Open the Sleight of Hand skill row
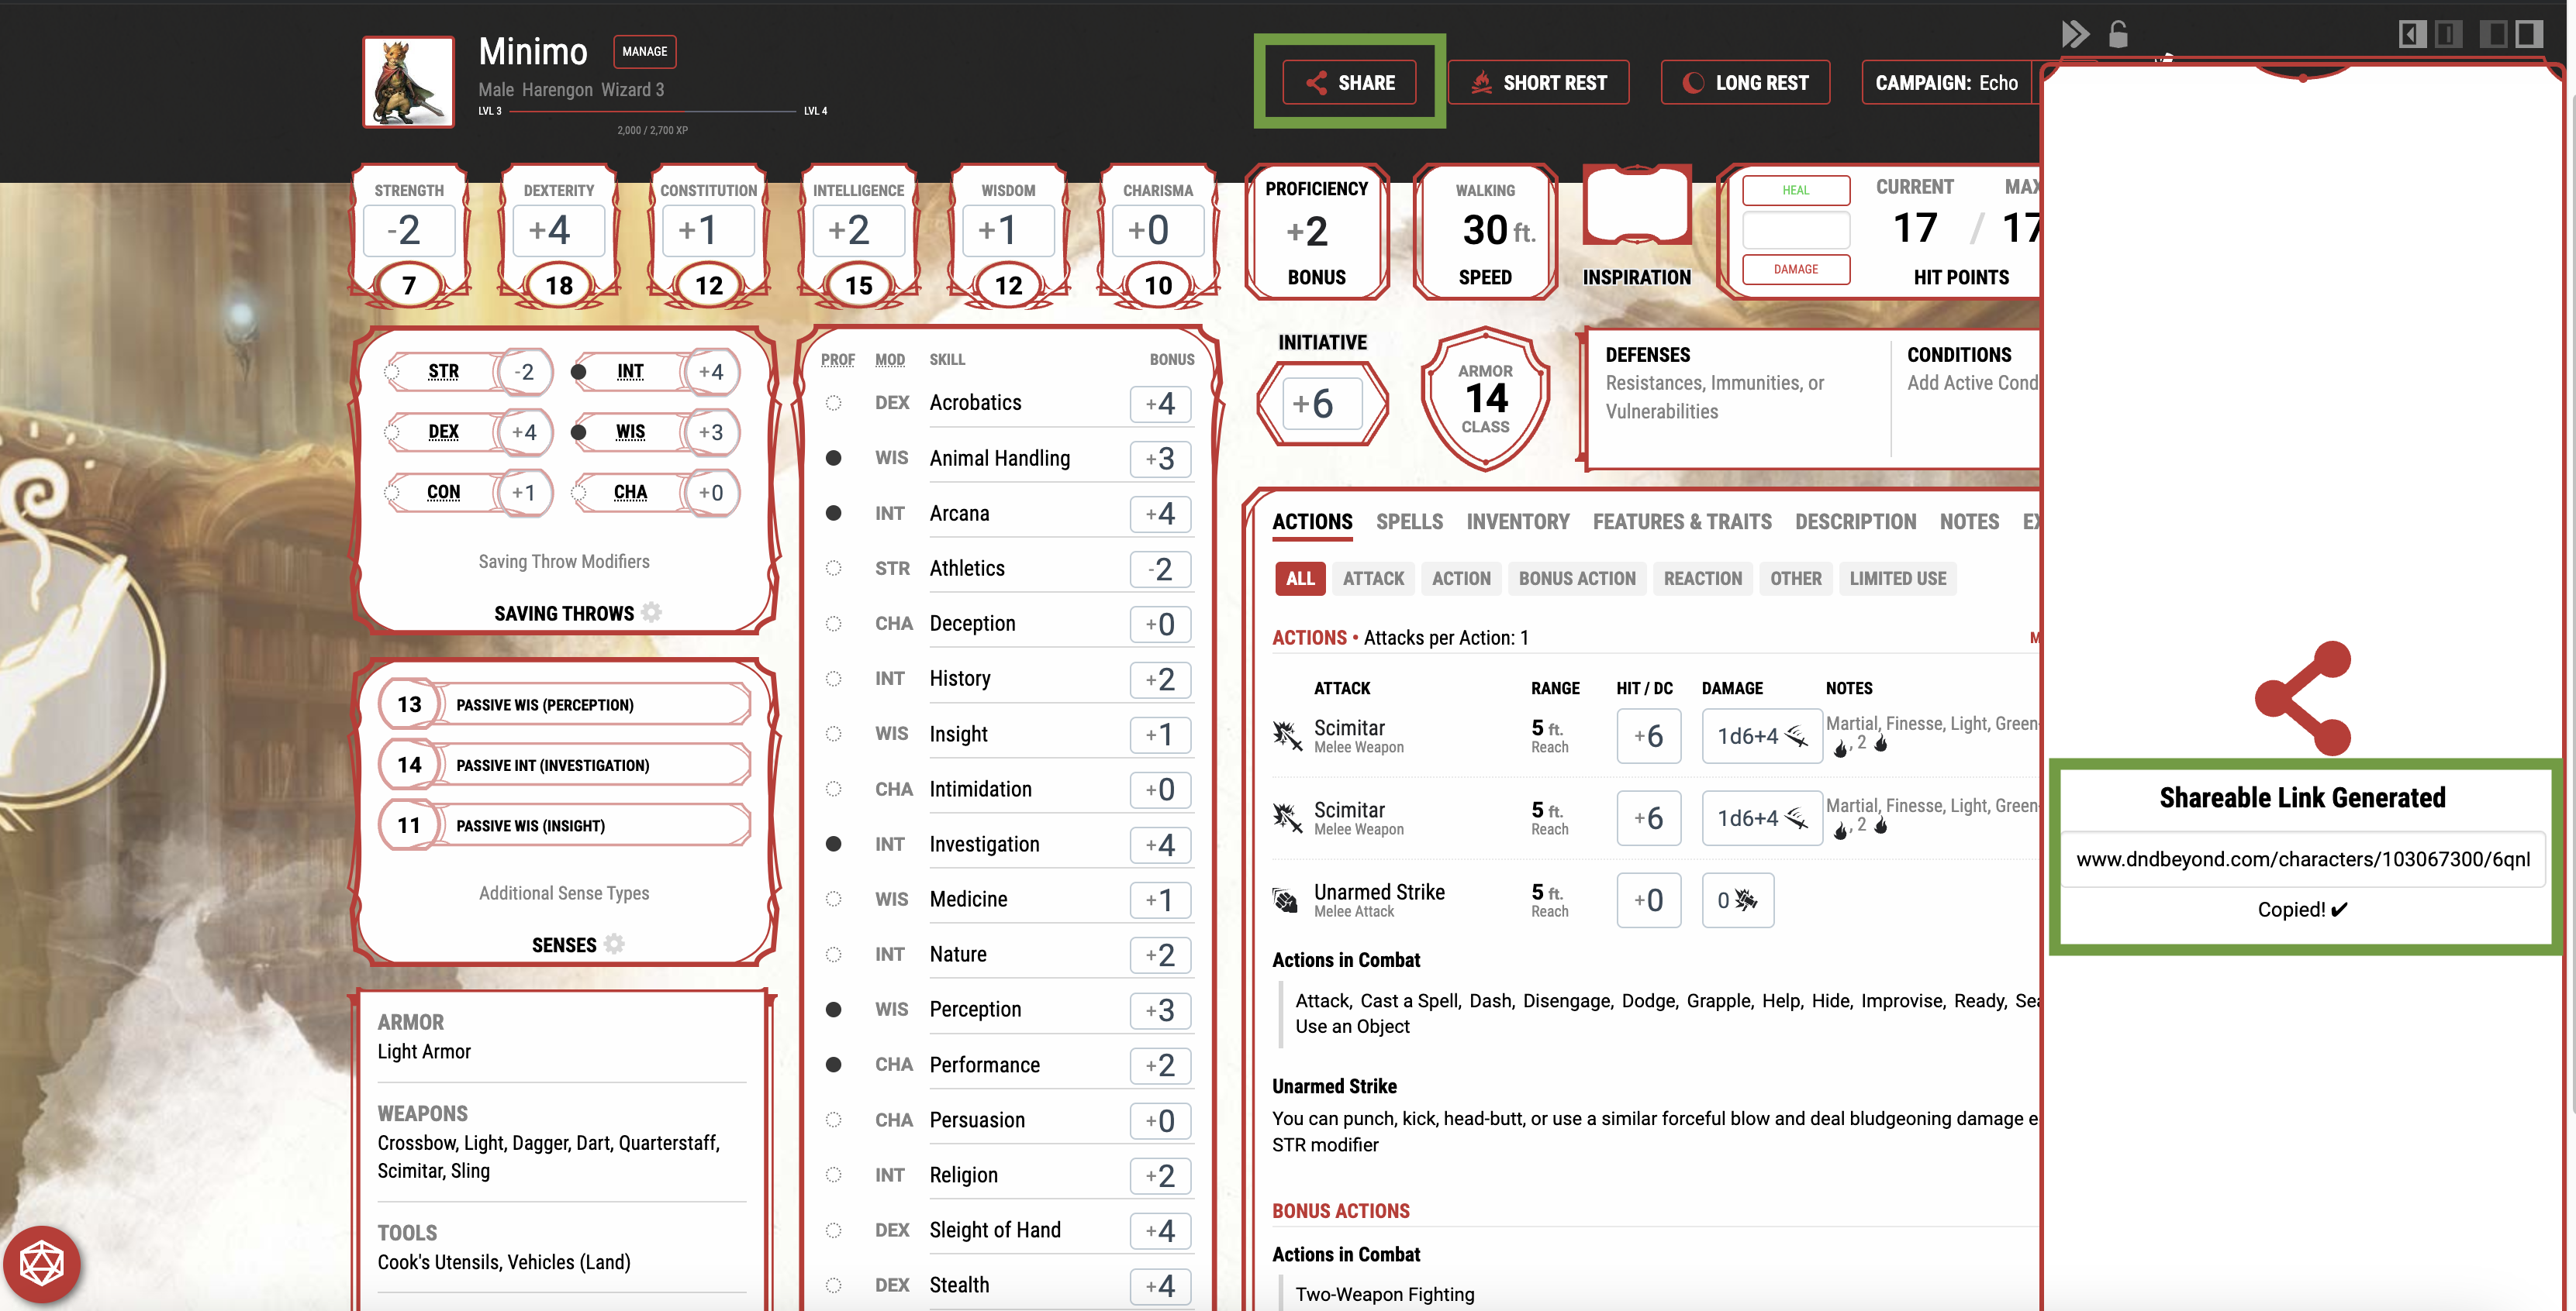Viewport: 2576px width, 1311px height. [x=1008, y=1230]
